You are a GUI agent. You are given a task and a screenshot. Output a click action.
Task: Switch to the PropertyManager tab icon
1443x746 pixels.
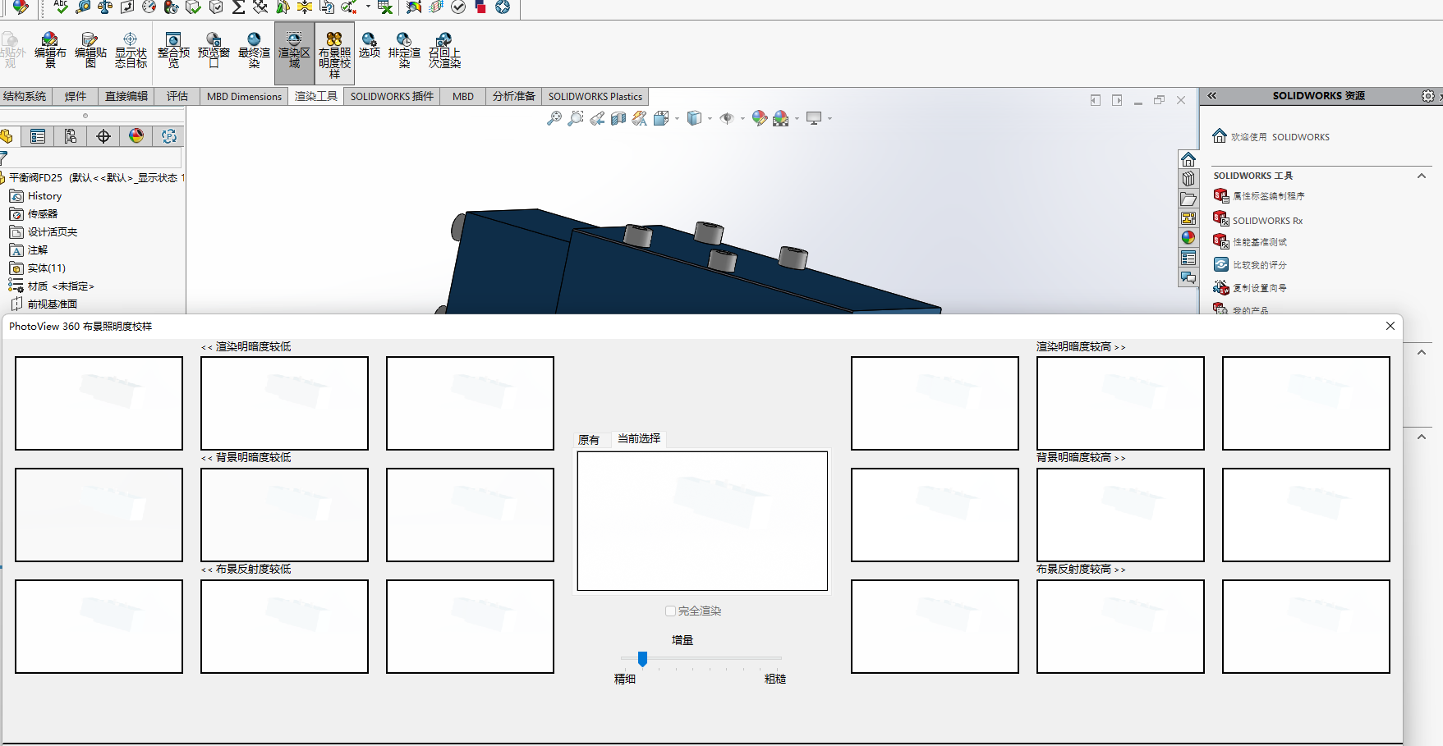(38, 136)
